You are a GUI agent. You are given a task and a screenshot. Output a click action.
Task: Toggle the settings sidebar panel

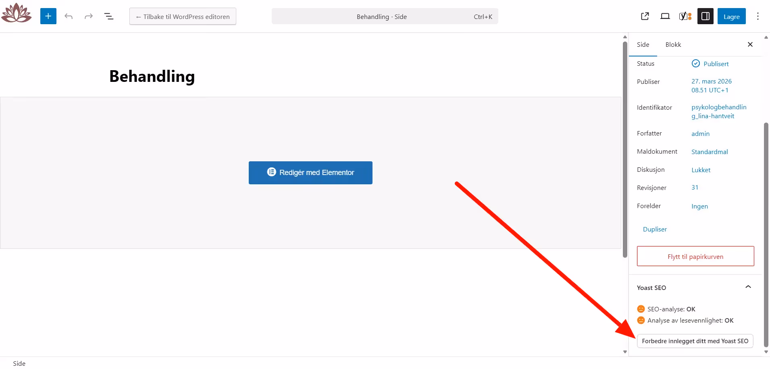coord(705,16)
